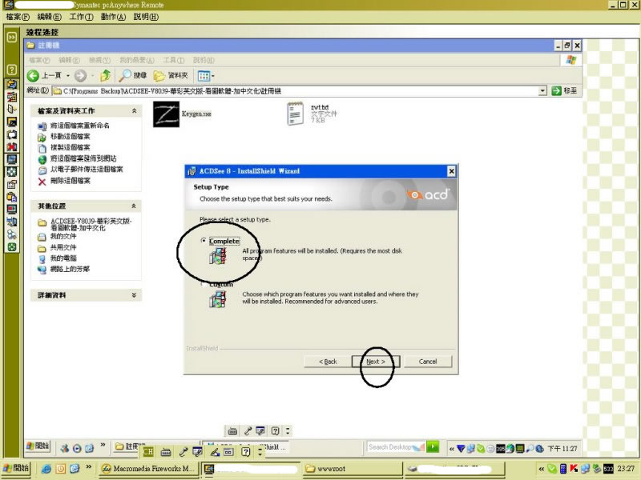Go up one folder level in Explorer
Image resolution: width=641 pixels, height=480 pixels.
[106, 75]
